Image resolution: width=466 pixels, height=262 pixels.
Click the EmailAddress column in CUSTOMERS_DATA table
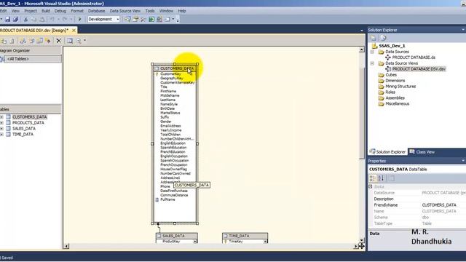(x=170, y=126)
